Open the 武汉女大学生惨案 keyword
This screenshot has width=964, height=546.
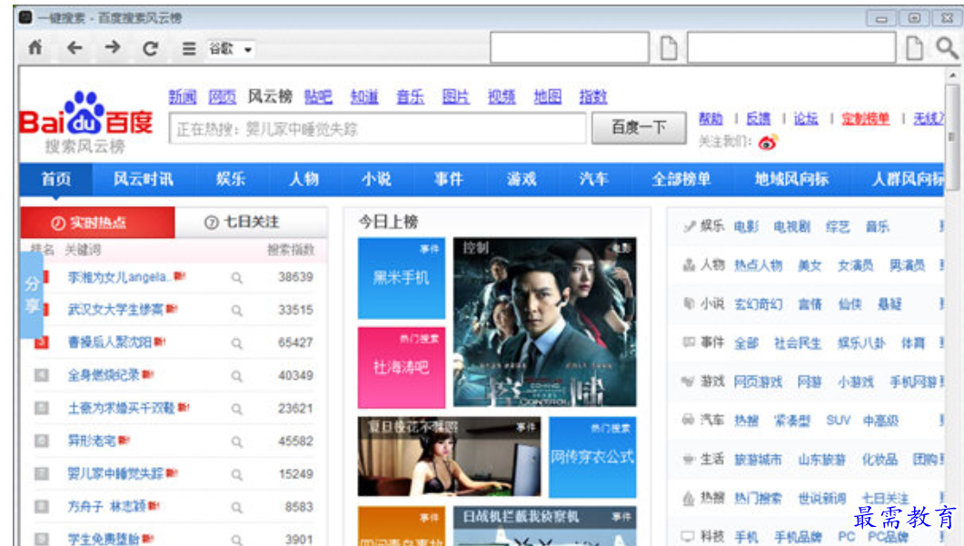point(115,310)
